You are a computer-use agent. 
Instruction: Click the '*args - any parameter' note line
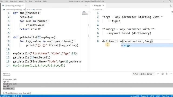[x=132, y=17]
